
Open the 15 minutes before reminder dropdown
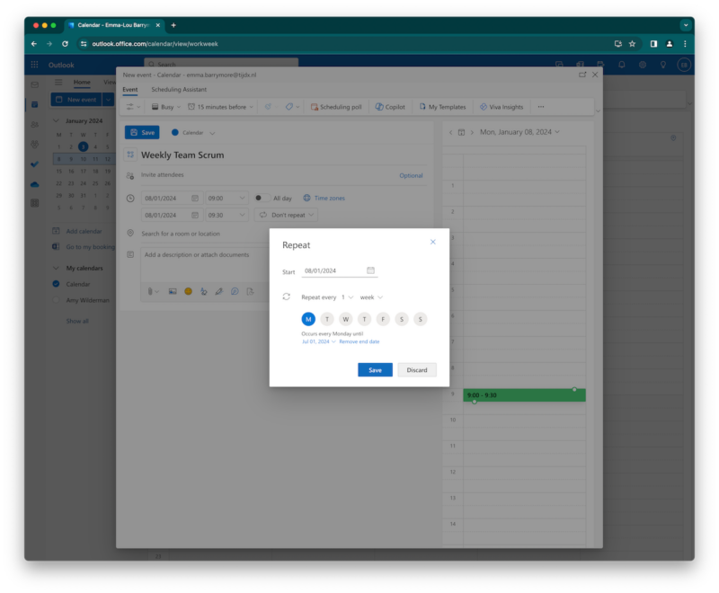(220, 107)
